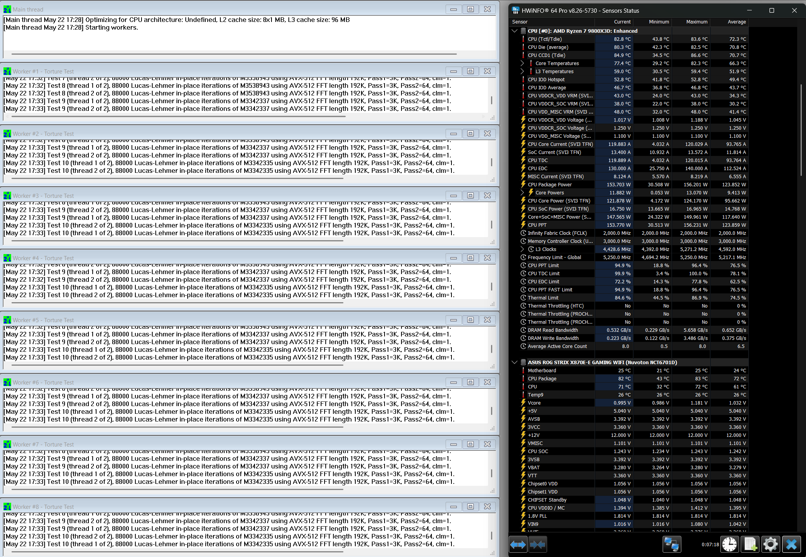Collapse the ASUS ROG STRIX X870E-E group
The height and width of the screenshot is (557, 806).
pyautogui.click(x=515, y=362)
